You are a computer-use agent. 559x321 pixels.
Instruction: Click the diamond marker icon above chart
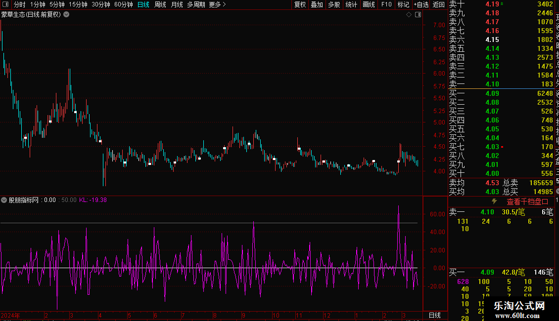[x=409, y=15]
